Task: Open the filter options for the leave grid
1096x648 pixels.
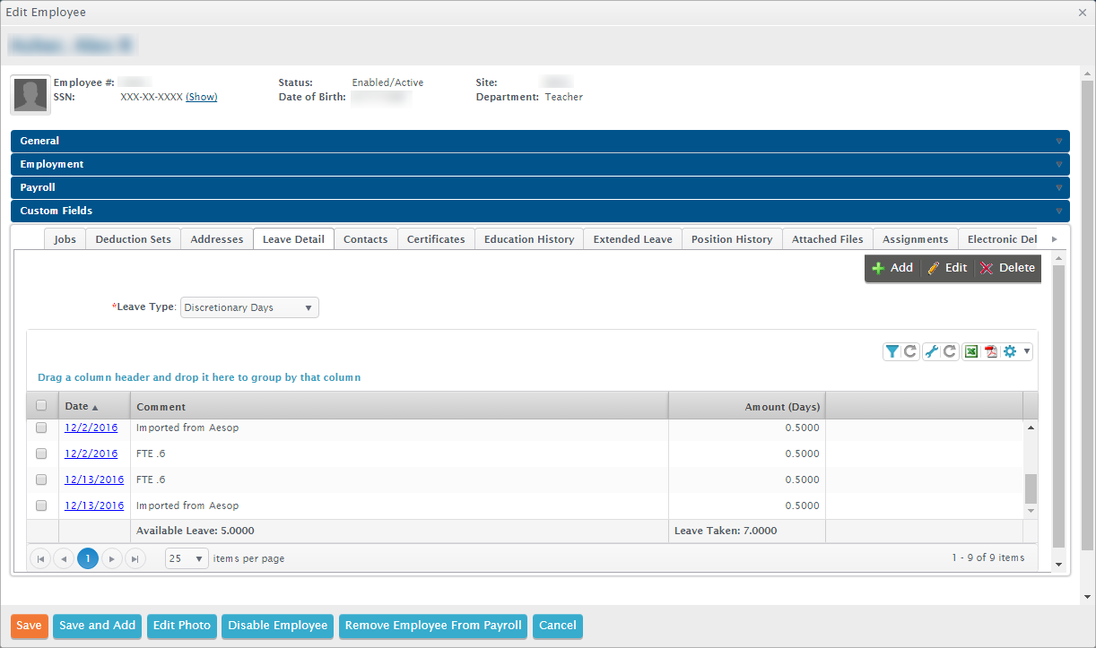Action: (892, 351)
